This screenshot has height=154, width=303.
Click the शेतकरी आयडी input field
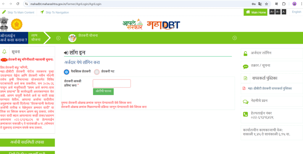[x=112, y=83]
